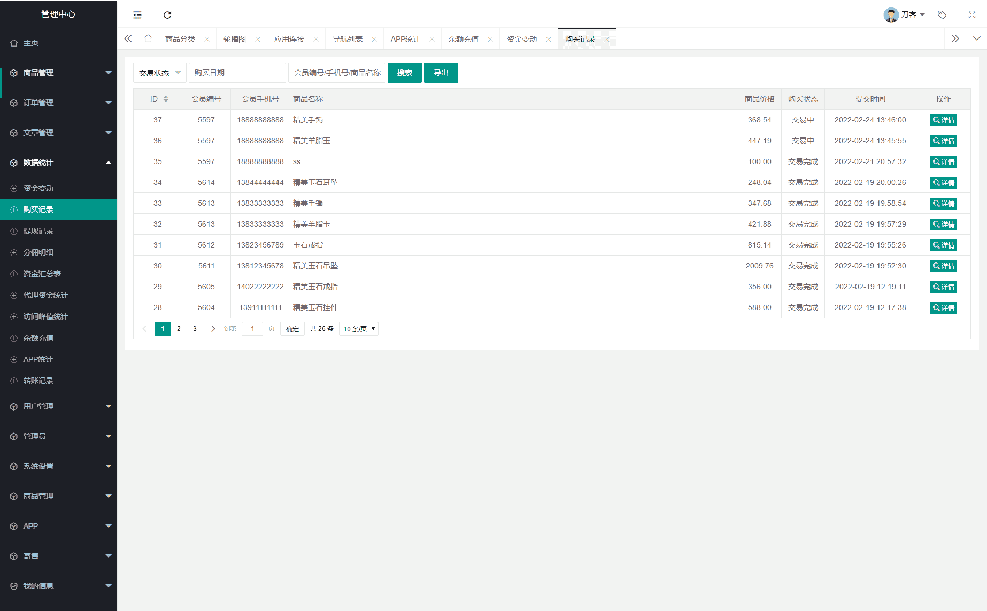Click the 导出 button
This screenshot has height=611, width=987.
(441, 73)
